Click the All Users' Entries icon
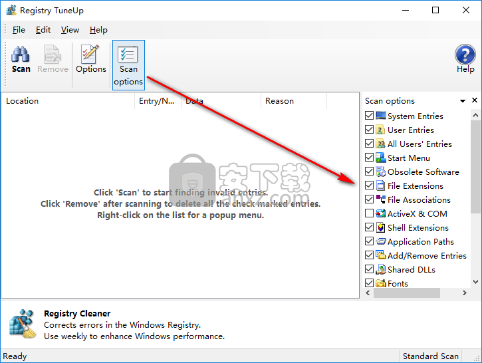Image resolution: width=482 pixels, height=363 pixels. coord(380,144)
